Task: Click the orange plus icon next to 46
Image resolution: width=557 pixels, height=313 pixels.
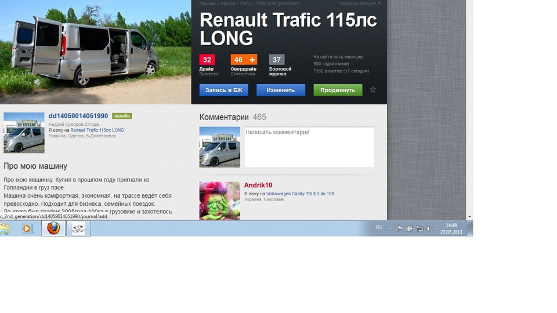Action: coord(252,60)
